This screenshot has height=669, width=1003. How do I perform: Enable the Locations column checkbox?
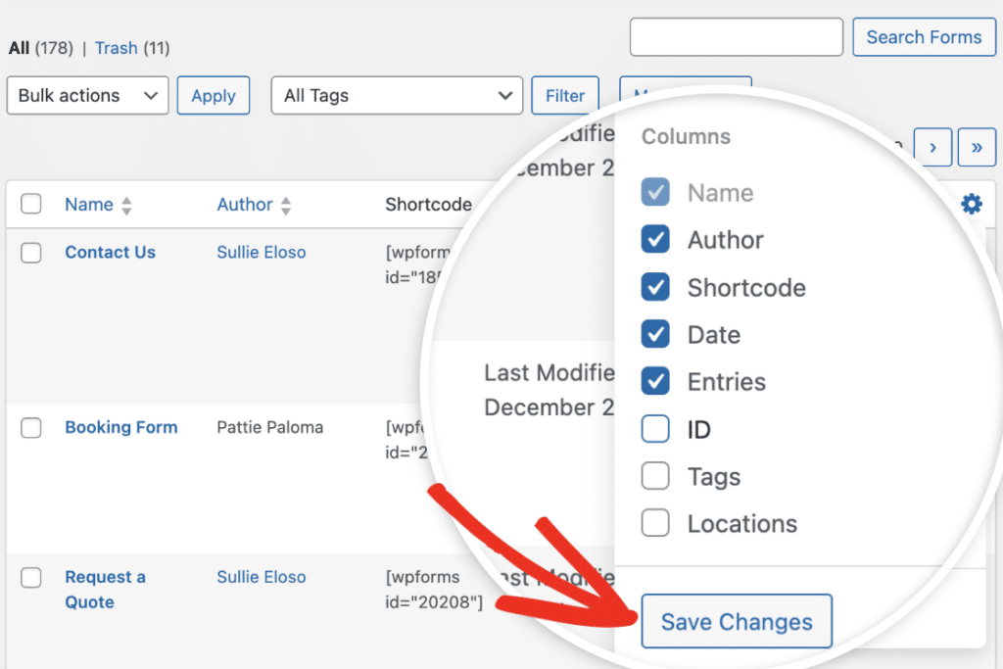(x=654, y=523)
